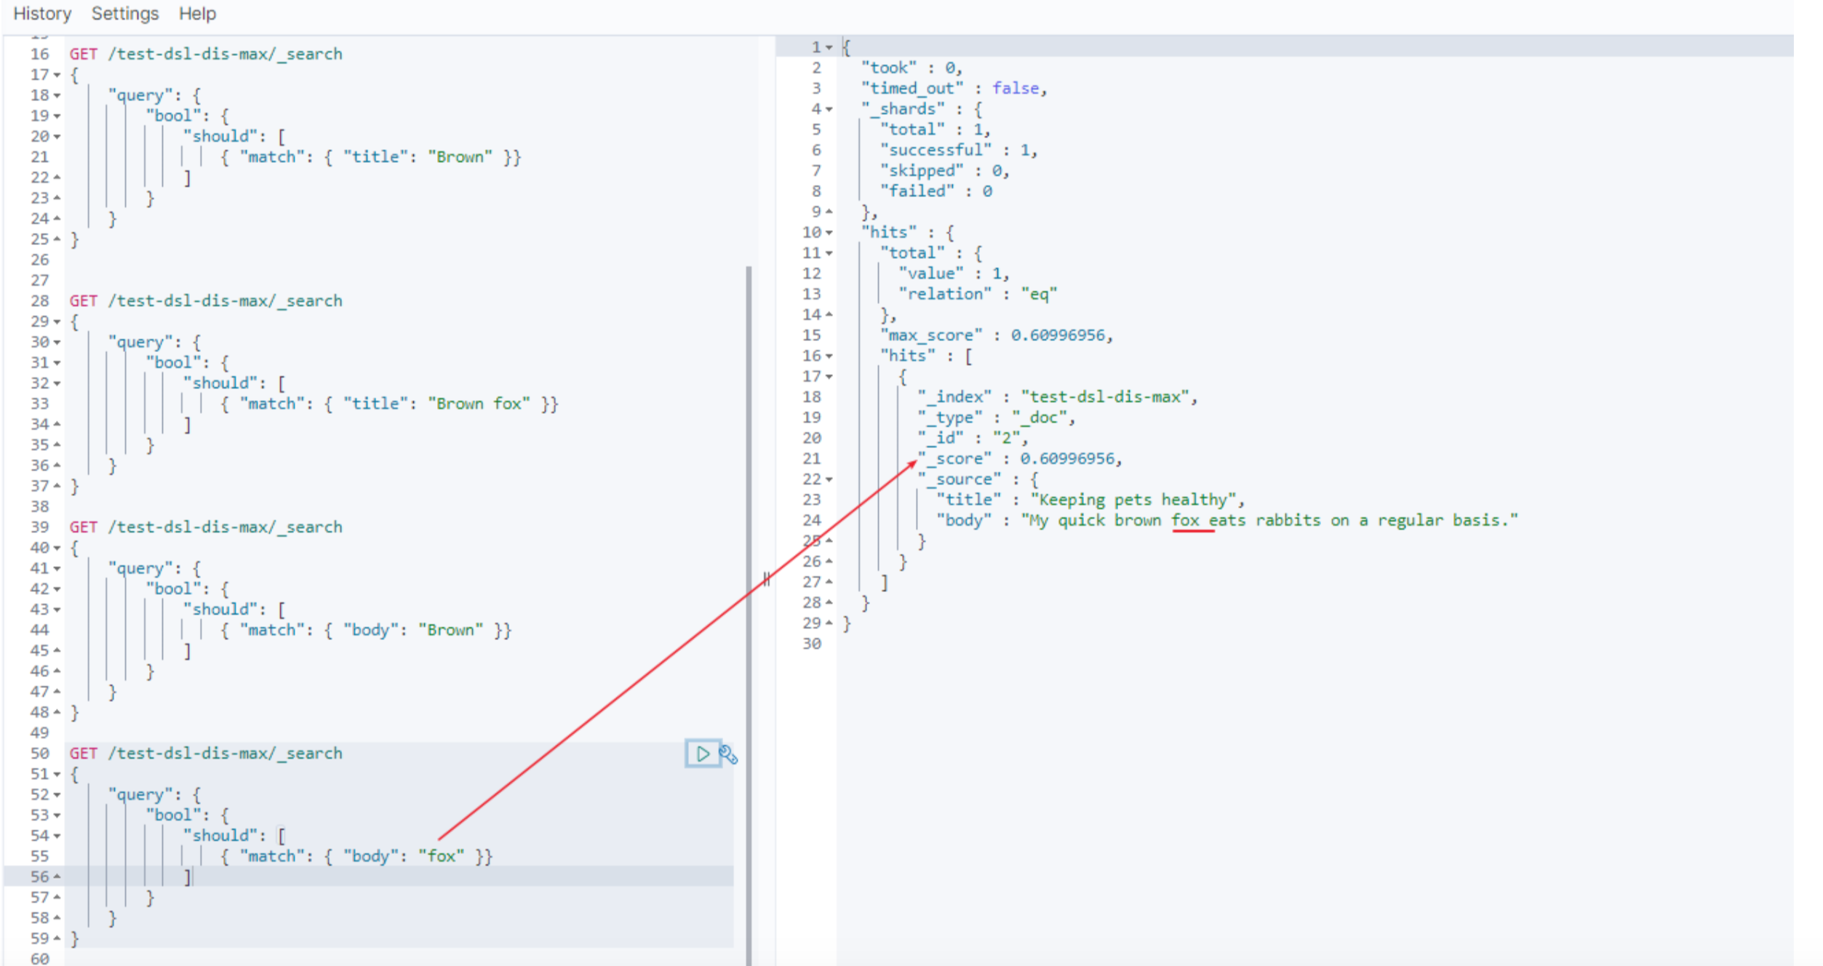Click the "test-dsl-dis-max" index value
Screen dimensions: 1823x966
tap(1105, 397)
